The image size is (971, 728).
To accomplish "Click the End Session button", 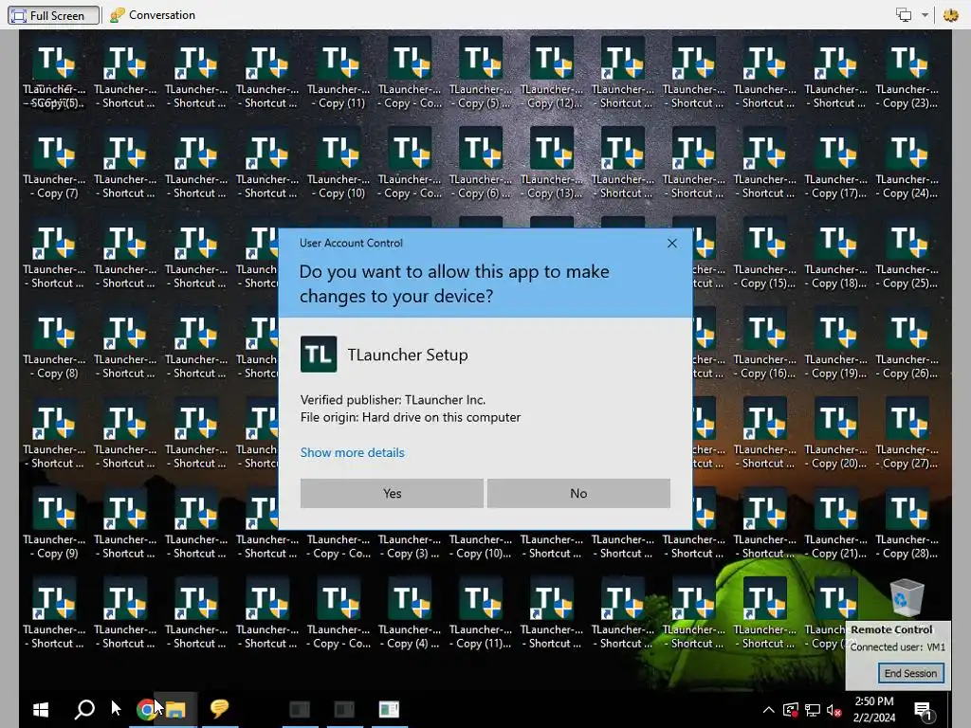I will [x=910, y=673].
